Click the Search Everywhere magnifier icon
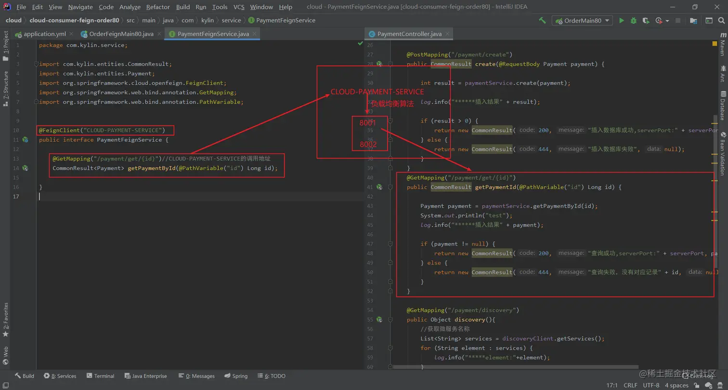The width and height of the screenshot is (728, 390). [722, 21]
